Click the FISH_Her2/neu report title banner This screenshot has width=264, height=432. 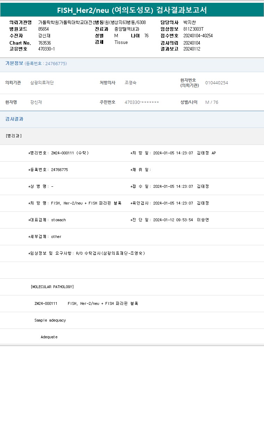click(132, 10)
